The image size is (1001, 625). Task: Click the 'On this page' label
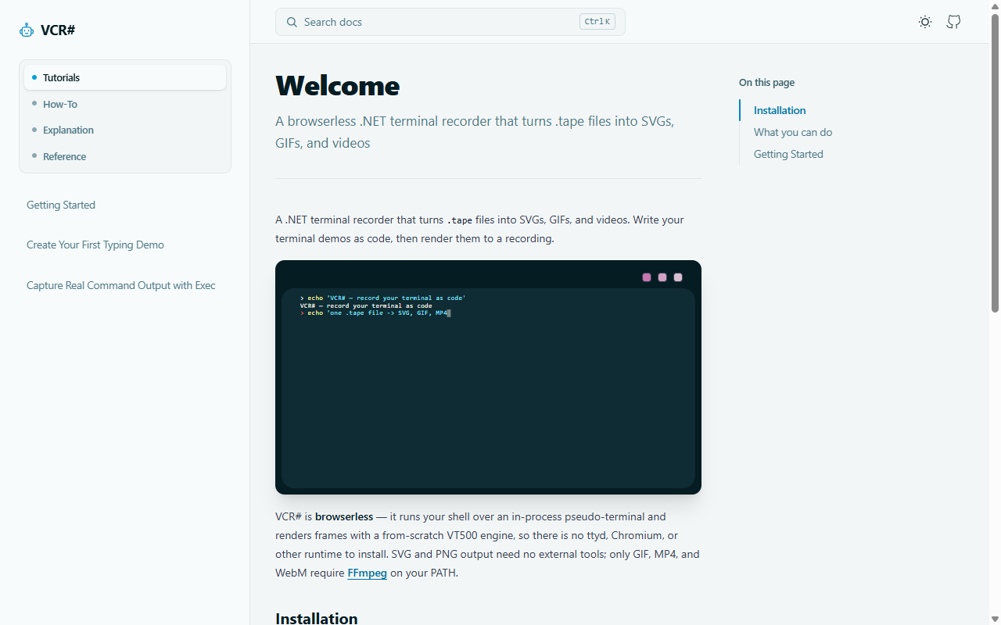coord(766,82)
